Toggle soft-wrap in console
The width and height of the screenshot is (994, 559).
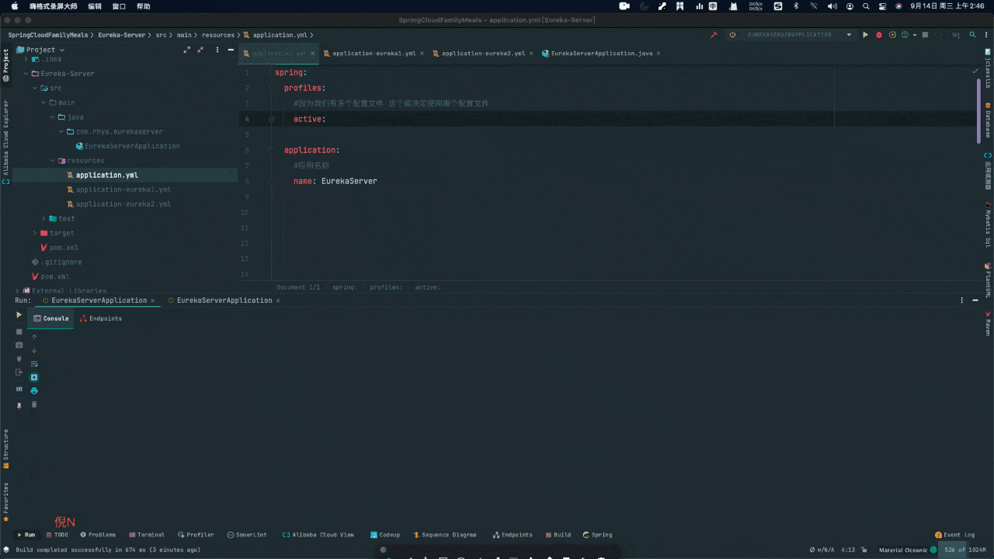click(x=34, y=363)
